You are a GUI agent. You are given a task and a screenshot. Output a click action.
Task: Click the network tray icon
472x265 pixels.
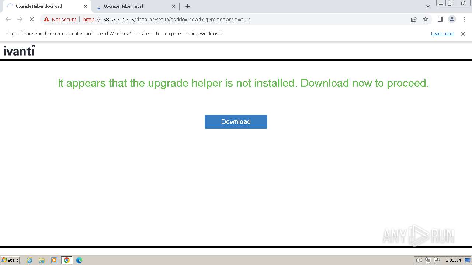click(x=428, y=260)
